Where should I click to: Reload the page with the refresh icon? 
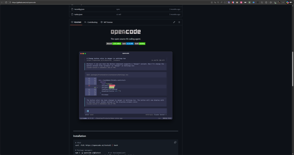(x=6, y=2)
